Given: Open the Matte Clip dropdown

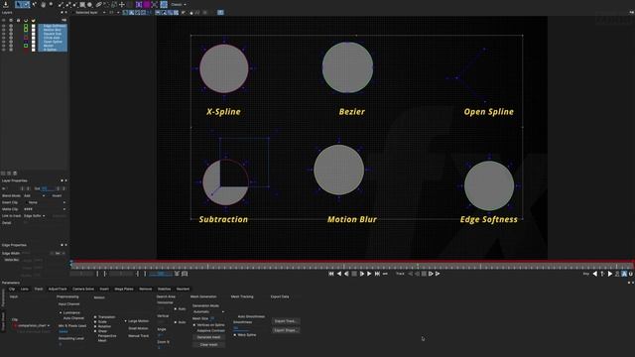Looking at the screenshot, I should coord(45,209).
